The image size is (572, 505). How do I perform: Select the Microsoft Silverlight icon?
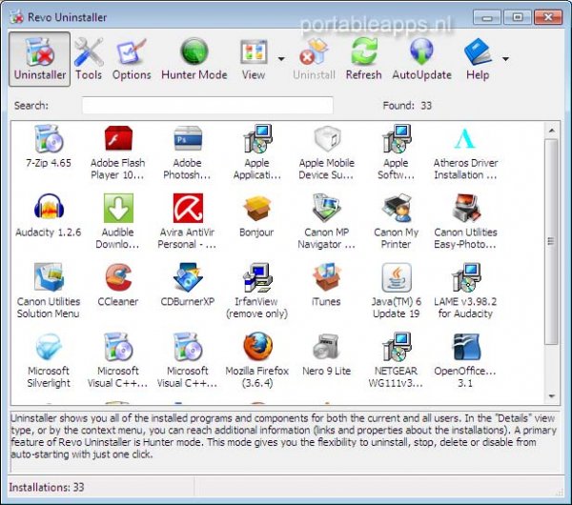pyautogui.click(x=49, y=347)
